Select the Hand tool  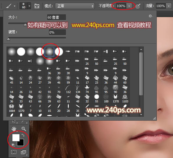[14, 129]
